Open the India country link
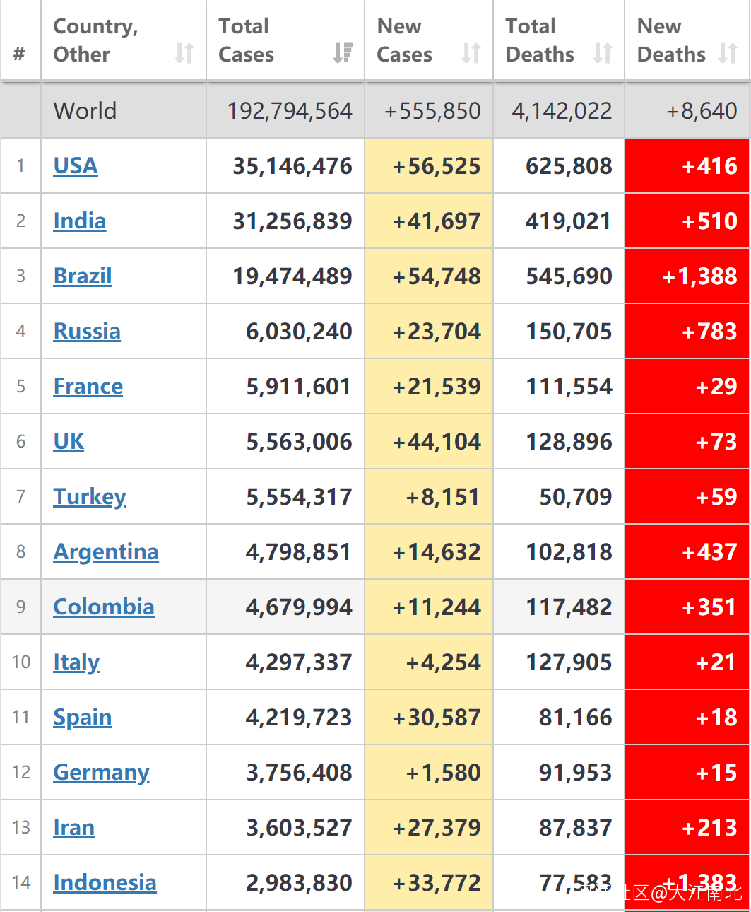Screen dimensions: 751x912 pos(80,221)
